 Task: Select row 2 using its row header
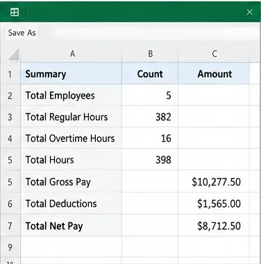[10, 95]
